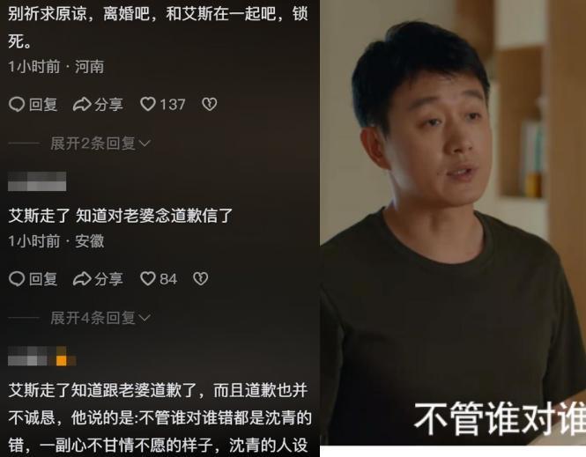This screenshot has height=457, width=586.
Task: Like the comment with 137 likes
Action: click(x=147, y=104)
